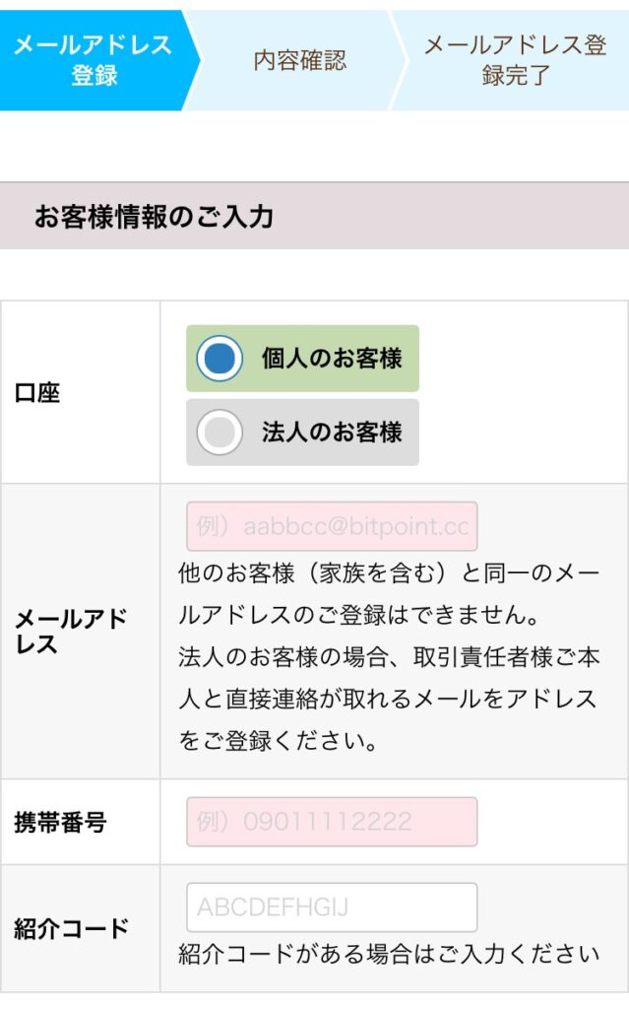Click the 携帯番号 row label
Screen dimensions: 629x1009
pyautogui.click(x=60, y=822)
